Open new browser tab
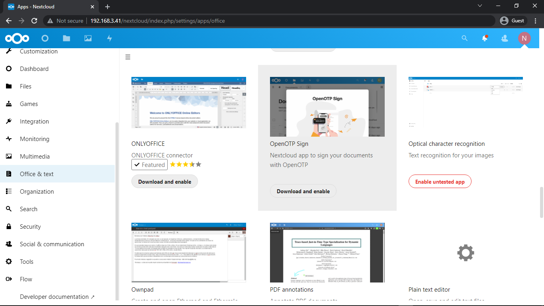The height and width of the screenshot is (306, 544). [x=108, y=7]
